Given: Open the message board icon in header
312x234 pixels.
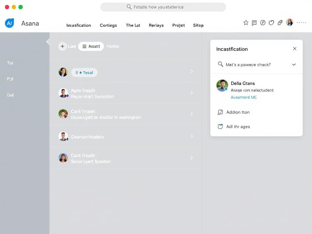Looking at the screenshot, I should click(254, 23).
